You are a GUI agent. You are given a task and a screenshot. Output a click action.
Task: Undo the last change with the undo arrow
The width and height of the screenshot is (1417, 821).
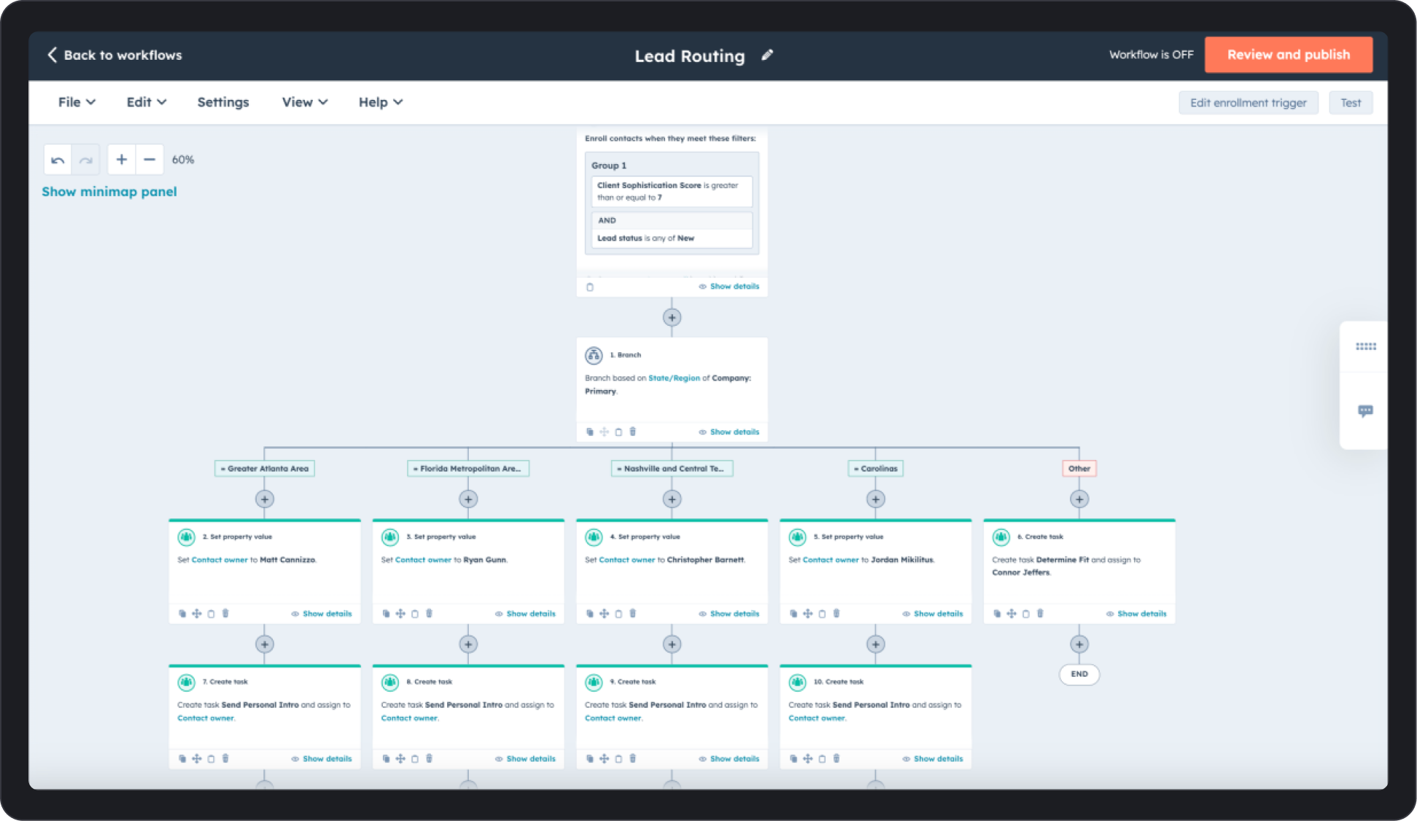click(58, 159)
